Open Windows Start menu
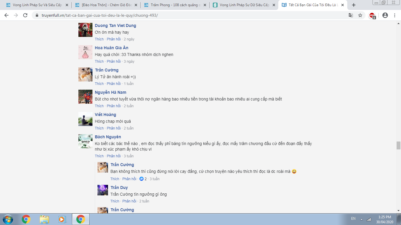This screenshot has height=225, width=401. (x=7, y=219)
